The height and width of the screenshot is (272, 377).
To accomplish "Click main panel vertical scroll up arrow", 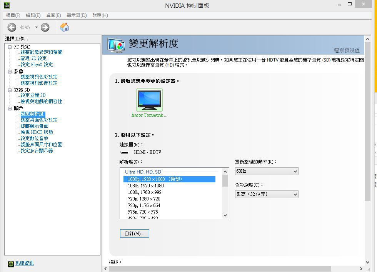I will coord(367,39).
